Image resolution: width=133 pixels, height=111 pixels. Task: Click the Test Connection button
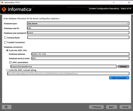pos(119,78)
